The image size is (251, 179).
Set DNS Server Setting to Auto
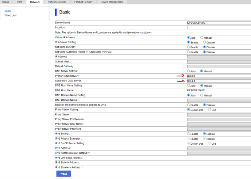[189, 71]
